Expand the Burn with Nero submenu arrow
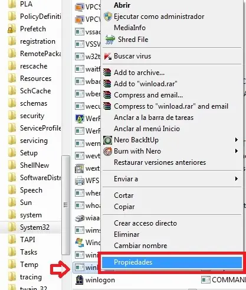 click(237, 151)
